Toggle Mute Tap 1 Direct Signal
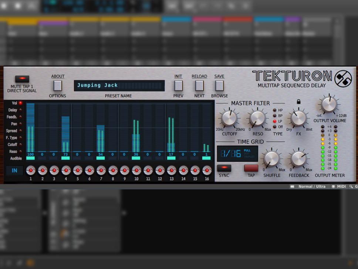 [21, 78]
